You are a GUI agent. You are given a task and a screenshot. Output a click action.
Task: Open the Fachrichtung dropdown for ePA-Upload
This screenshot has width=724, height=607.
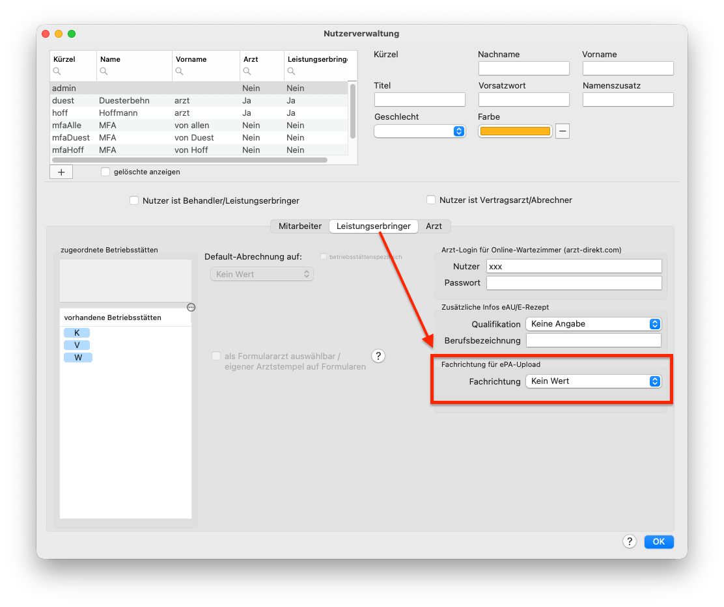tap(593, 381)
